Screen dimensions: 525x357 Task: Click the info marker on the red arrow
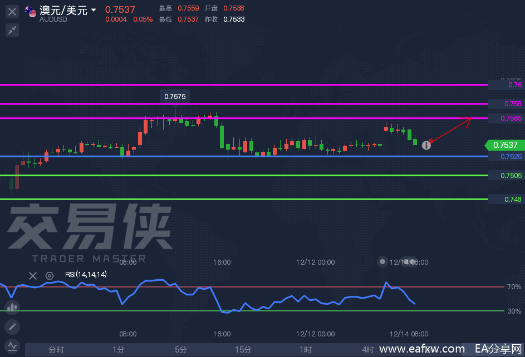(x=426, y=145)
